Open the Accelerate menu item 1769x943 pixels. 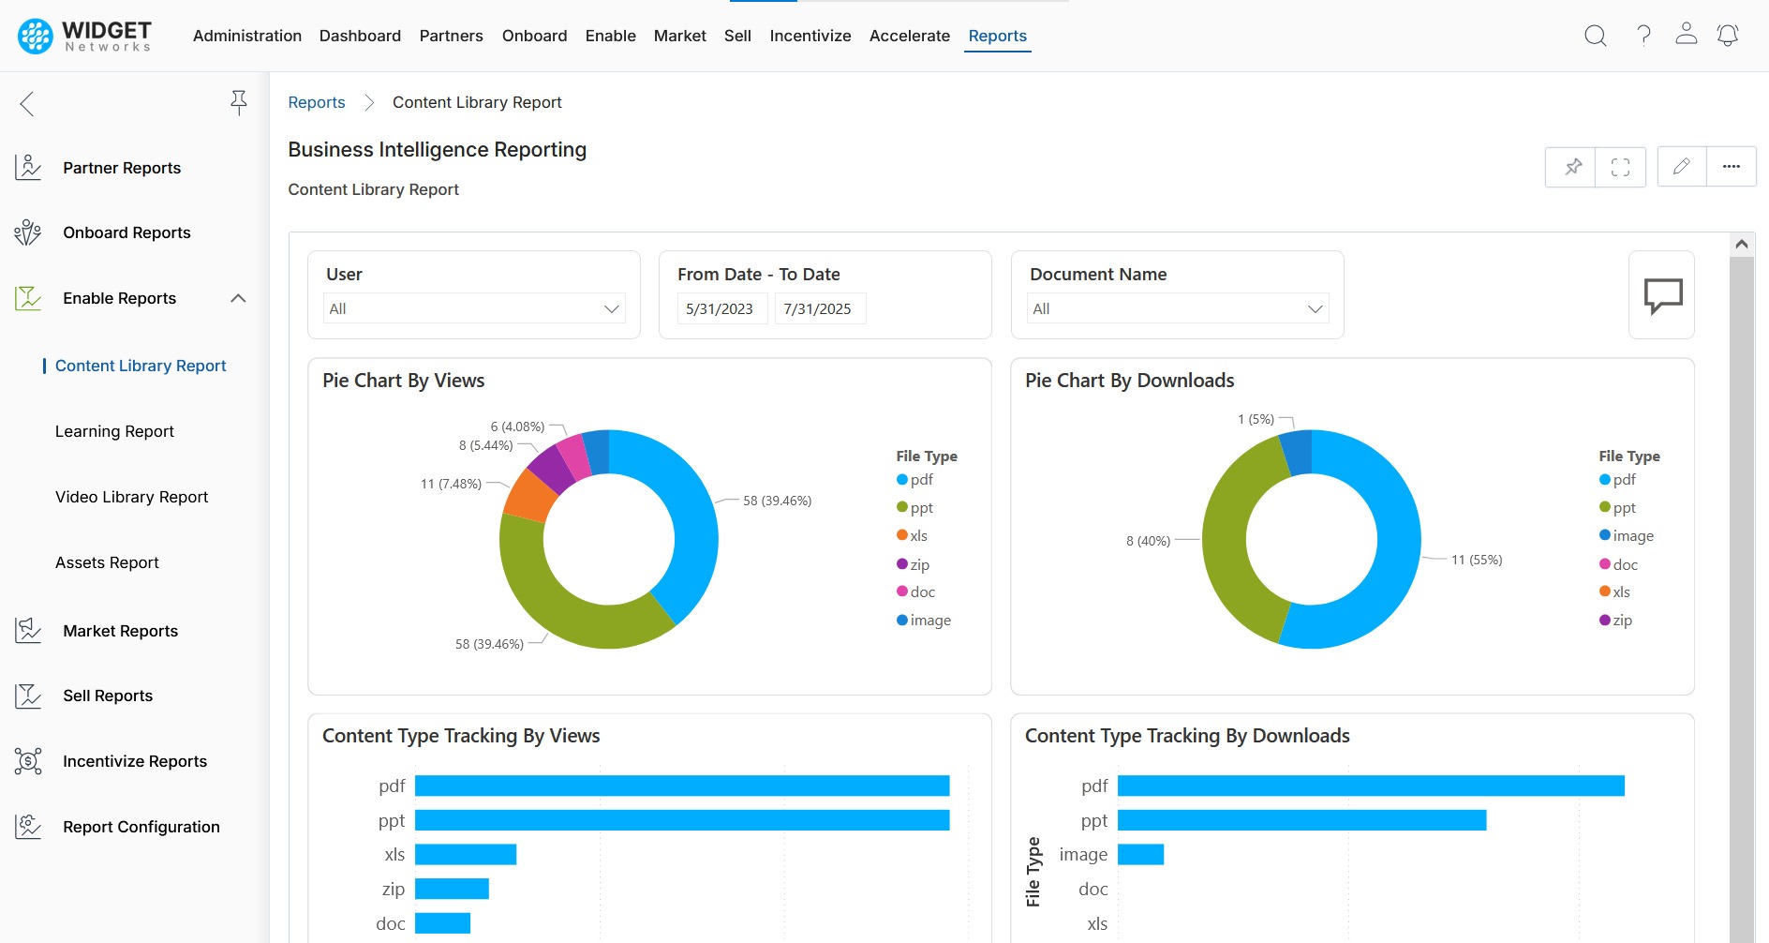pyautogui.click(x=909, y=36)
